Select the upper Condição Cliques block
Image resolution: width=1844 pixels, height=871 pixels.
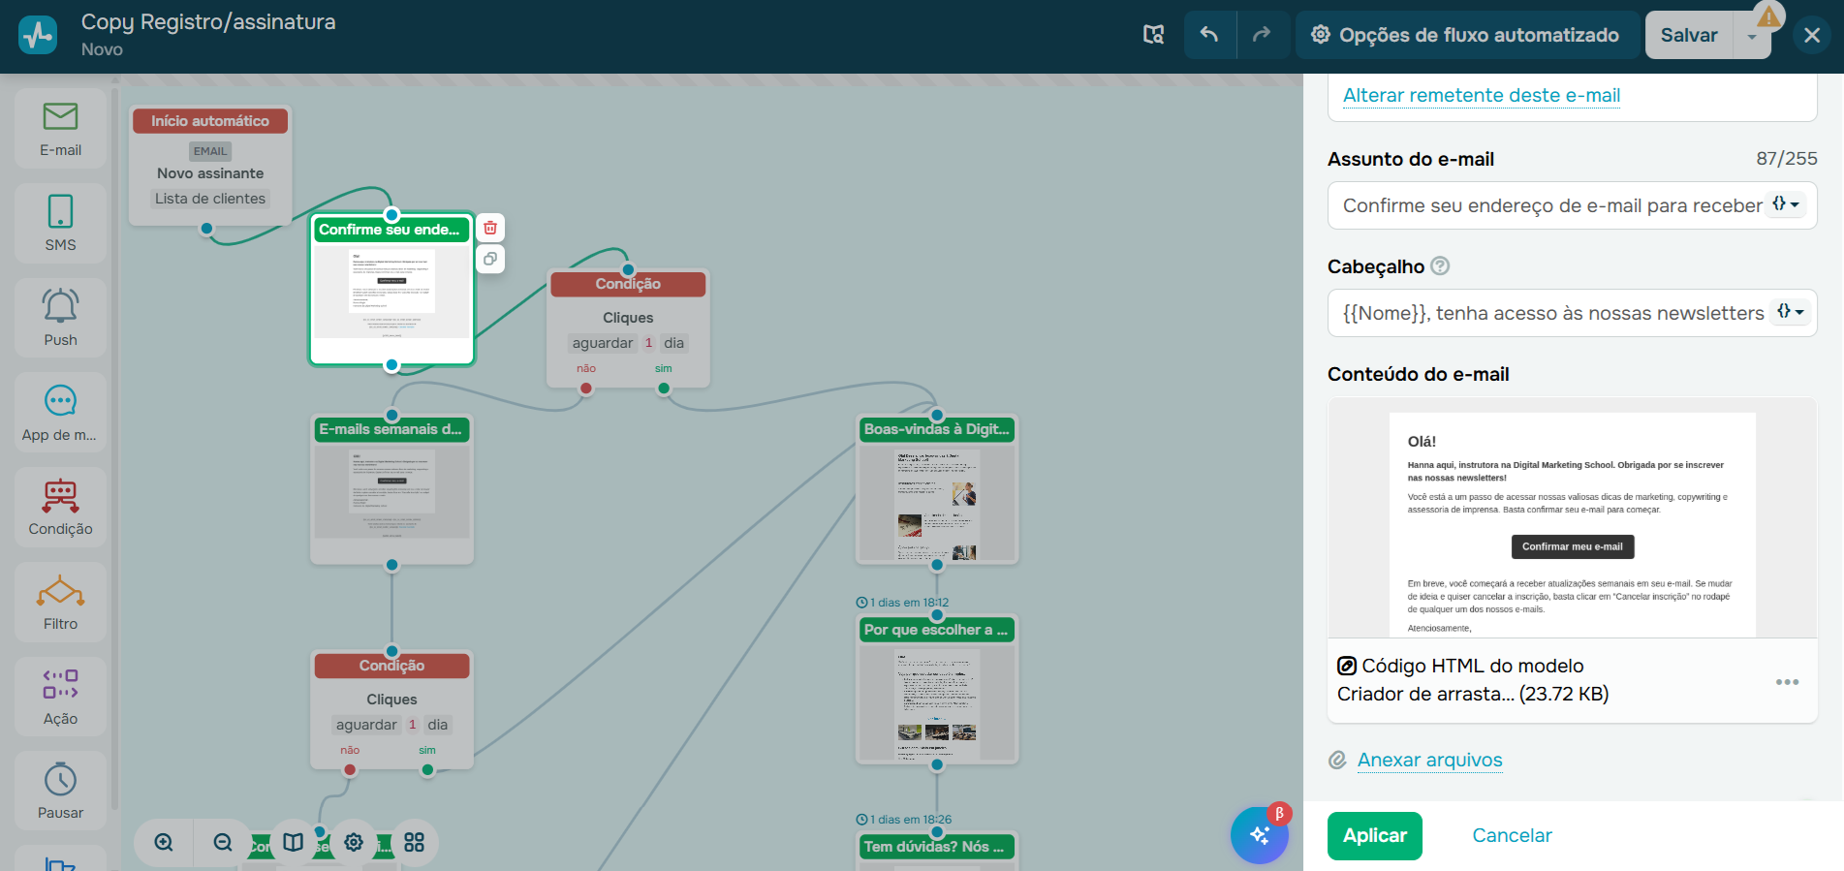coord(628,328)
